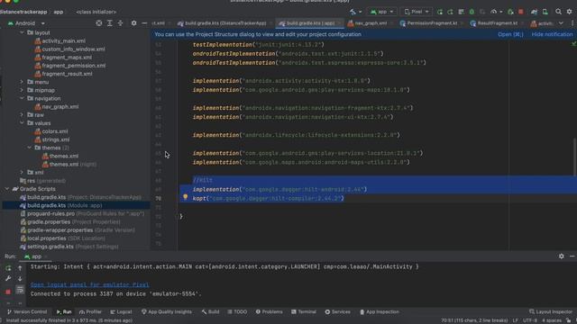Open IDE settings gear in top toolbar
This screenshot has width=577, height=324.
tap(569, 12)
